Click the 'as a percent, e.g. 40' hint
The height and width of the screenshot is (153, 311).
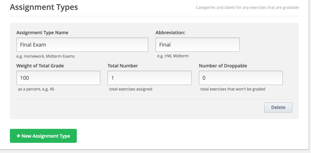(x=36, y=89)
